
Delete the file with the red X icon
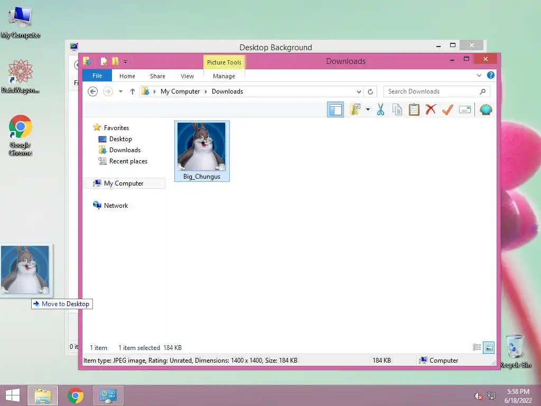pyautogui.click(x=431, y=110)
